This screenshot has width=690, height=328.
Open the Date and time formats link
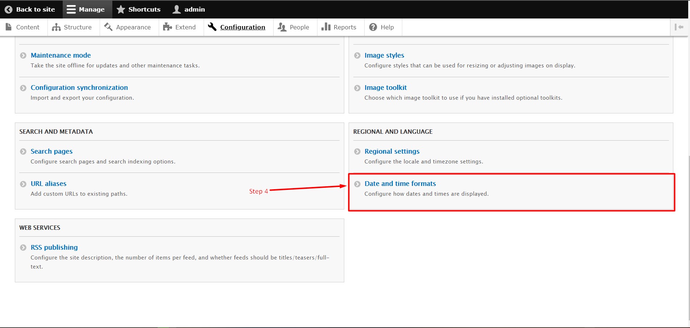pos(400,183)
